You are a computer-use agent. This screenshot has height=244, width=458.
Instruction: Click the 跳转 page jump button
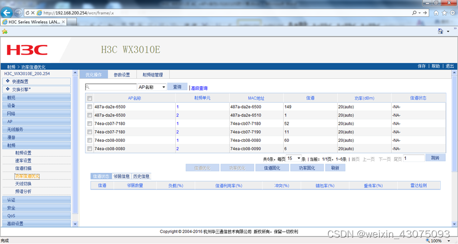[x=435, y=158]
